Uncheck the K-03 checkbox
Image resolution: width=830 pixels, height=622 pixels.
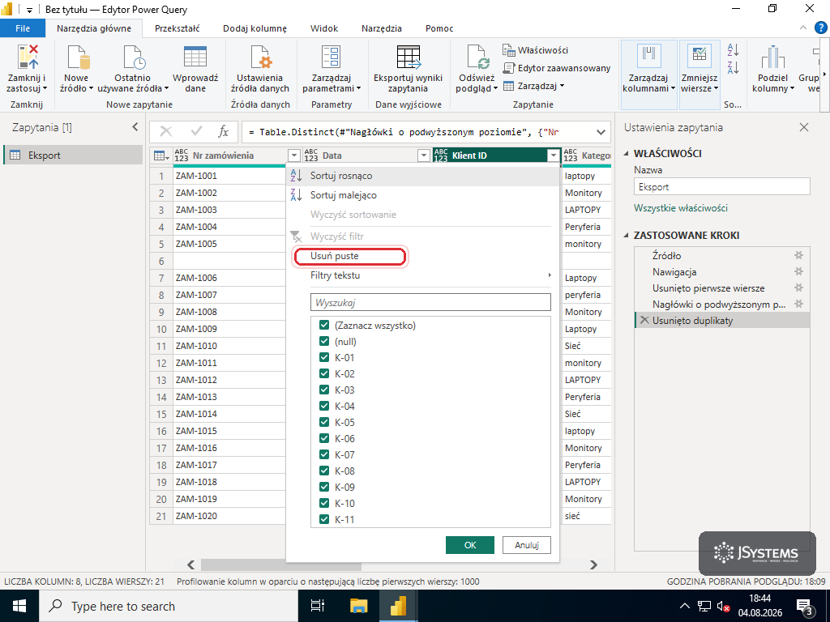tap(324, 390)
